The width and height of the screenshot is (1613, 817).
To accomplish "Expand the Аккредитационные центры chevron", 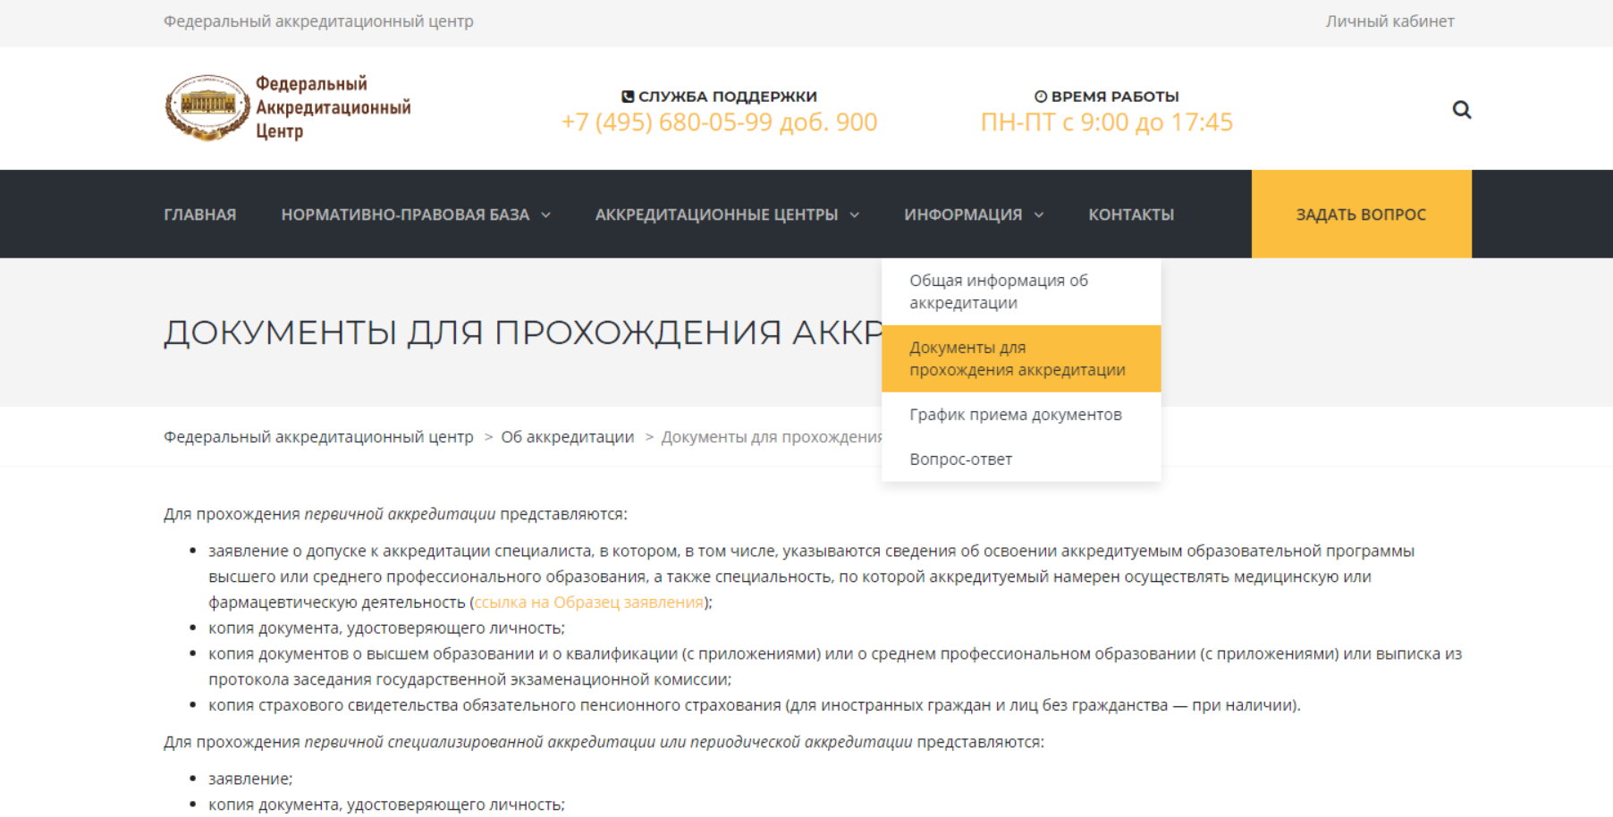I will (x=854, y=215).
